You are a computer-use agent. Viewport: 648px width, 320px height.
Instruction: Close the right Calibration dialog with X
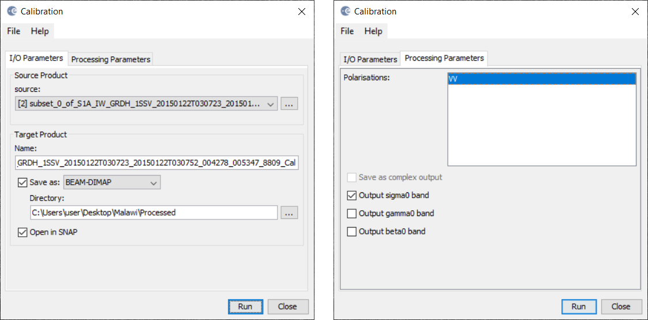click(635, 12)
